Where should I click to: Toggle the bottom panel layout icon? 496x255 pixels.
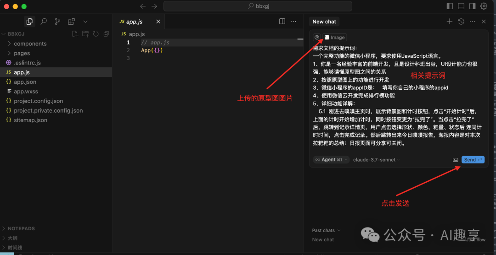(461, 6)
